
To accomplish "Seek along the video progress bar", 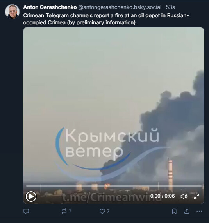I will pyautogui.click(x=114, y=186).
